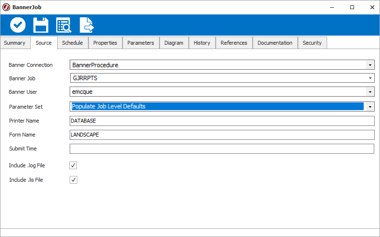
Task: Switch to the Summary tab
Action: pyautogui.click(x=15, y=43)
